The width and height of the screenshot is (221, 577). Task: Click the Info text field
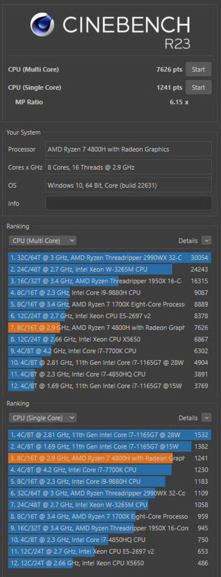tap(129, 203)
